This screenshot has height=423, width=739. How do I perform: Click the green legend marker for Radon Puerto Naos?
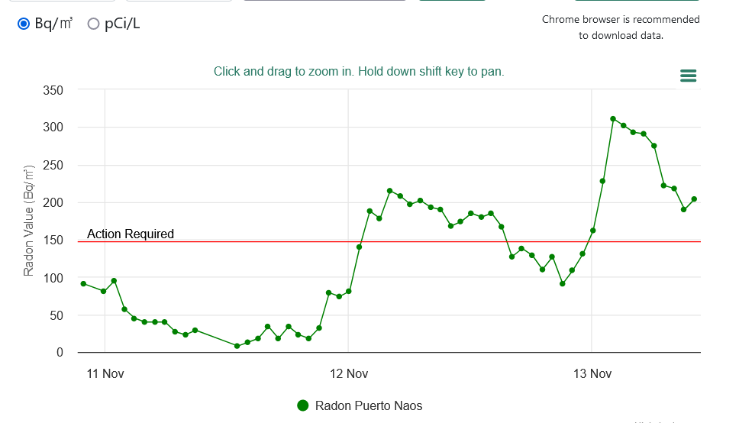tap(303, 405)
